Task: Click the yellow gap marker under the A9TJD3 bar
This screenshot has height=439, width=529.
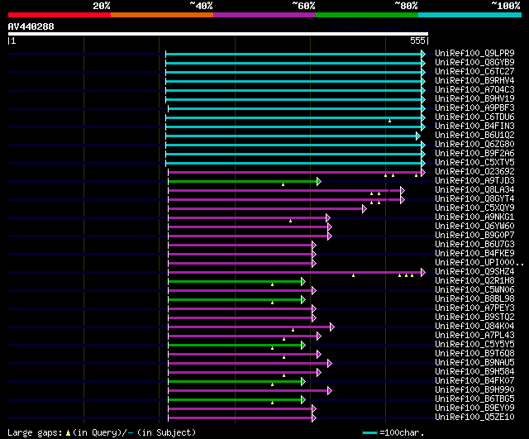Action: coord(283,184)
